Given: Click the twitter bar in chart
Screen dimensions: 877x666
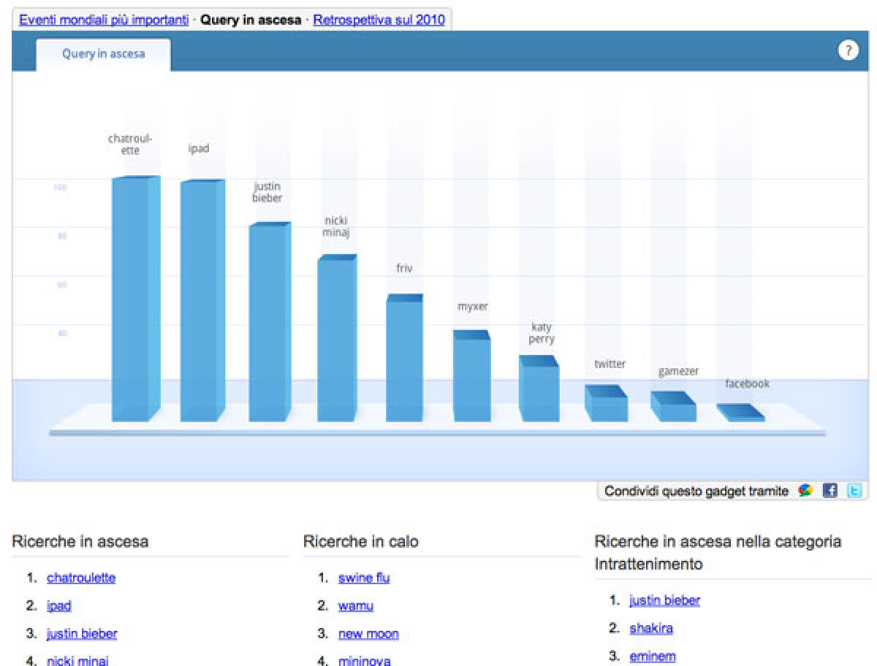Looking at the screenshot, I should pos(606,403).
